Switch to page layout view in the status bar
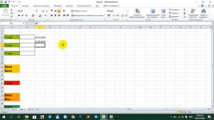Viewport: 214px width, 120px height. click(x=182, y=112)
